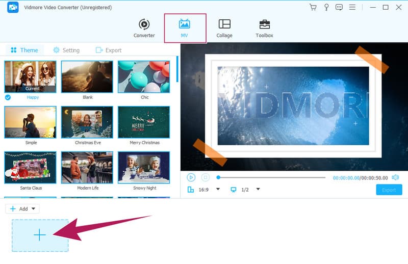Select the Snowy Night theme thumbnail
This screenshot has width=408, height=264.
(x=144, y=168)
